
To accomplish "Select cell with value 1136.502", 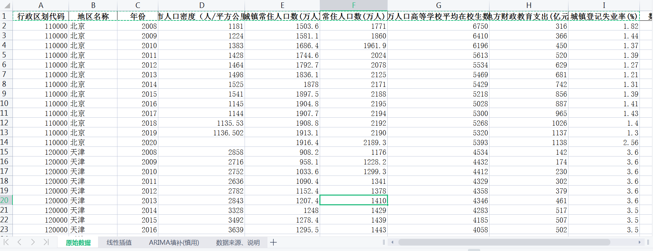I will [202, 133].
